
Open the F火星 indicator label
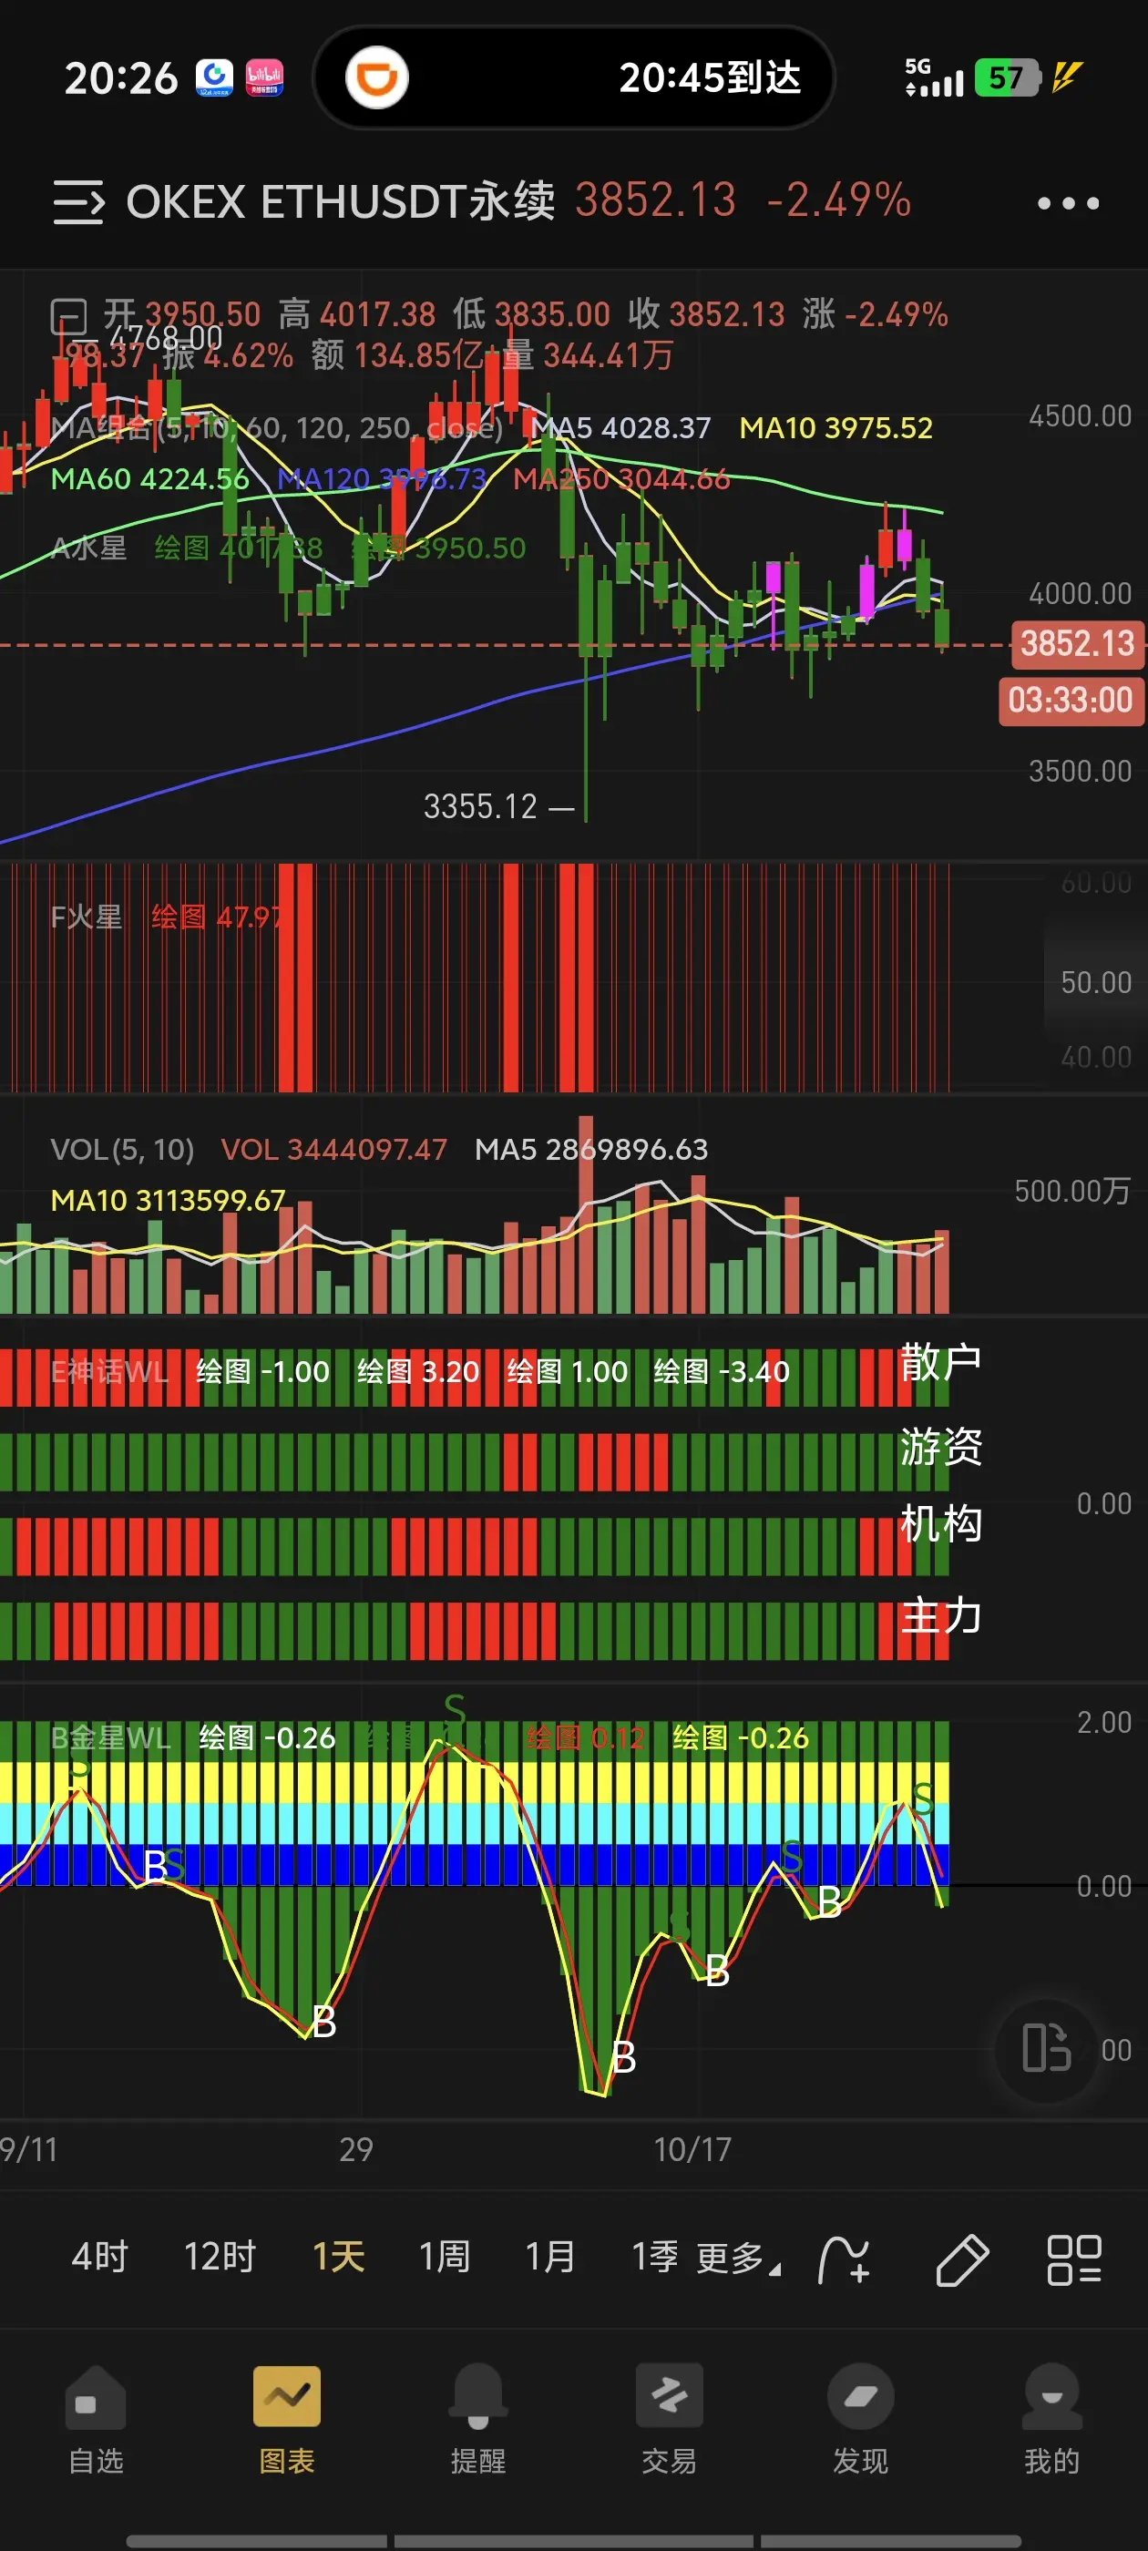[x=87, y=917]
